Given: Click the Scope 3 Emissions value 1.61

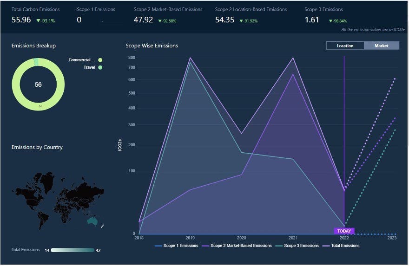Looking at the screenshot, I should coord(312,20).
